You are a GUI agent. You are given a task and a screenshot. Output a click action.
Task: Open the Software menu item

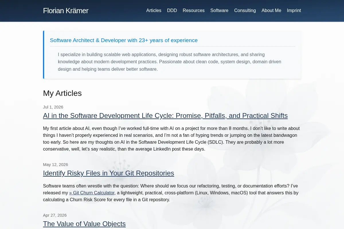click(x=219, y=11)
